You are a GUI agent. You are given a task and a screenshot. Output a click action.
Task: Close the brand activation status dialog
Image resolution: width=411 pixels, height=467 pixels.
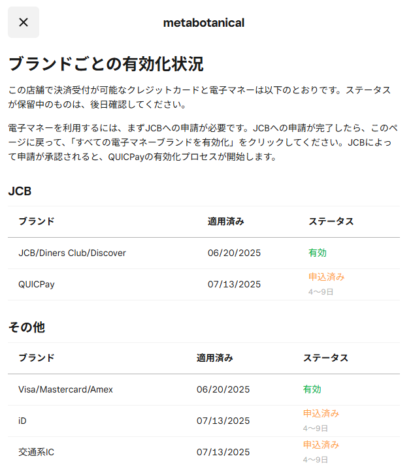[x=24, y=22]
